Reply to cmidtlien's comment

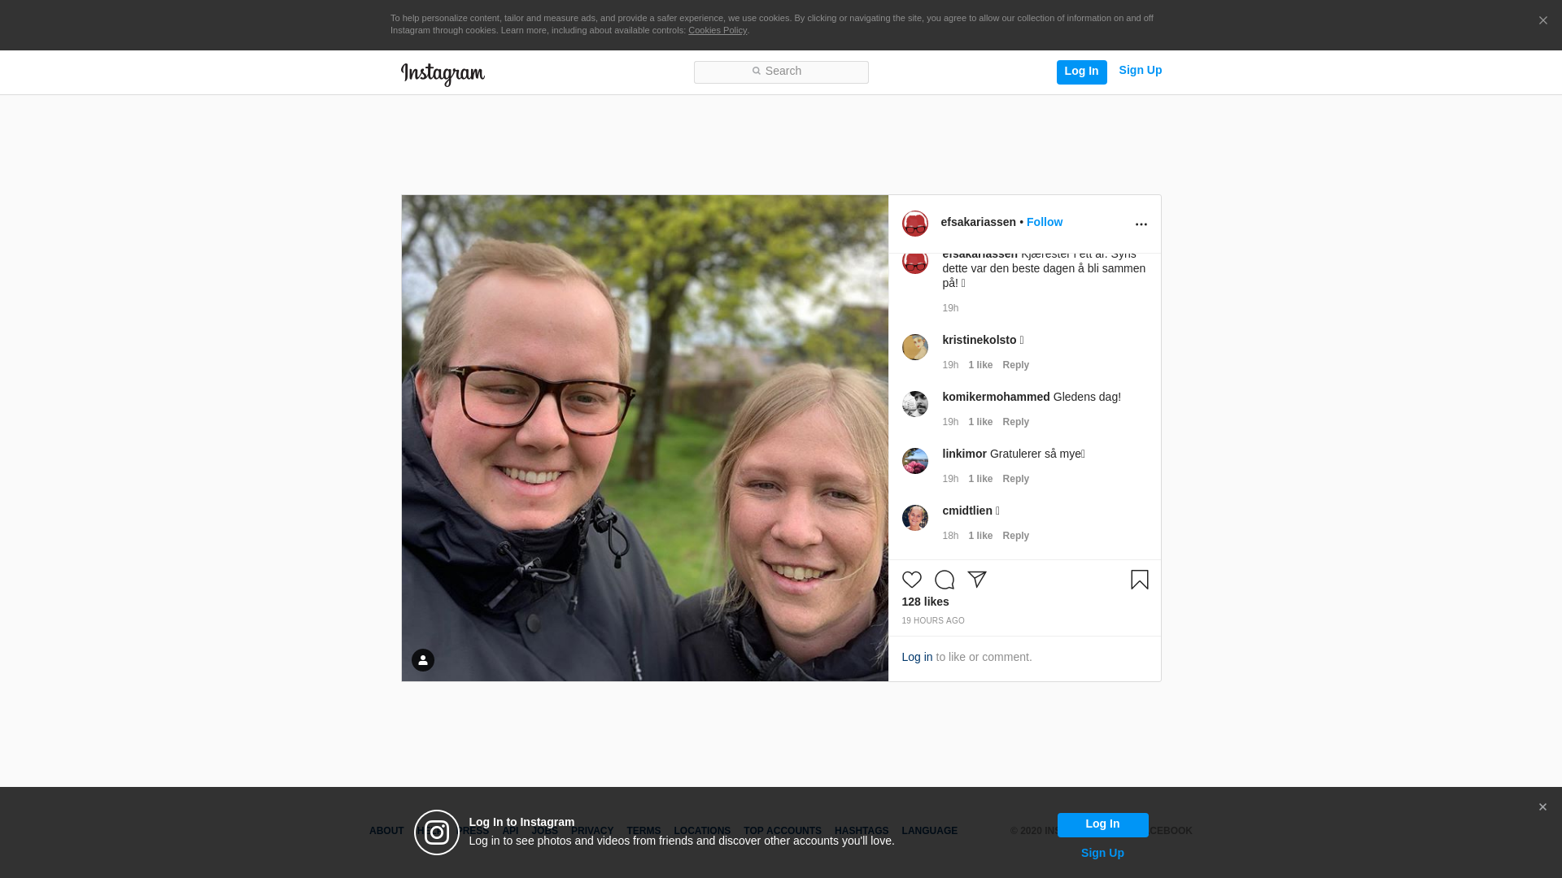click(x=1015, y=537)
